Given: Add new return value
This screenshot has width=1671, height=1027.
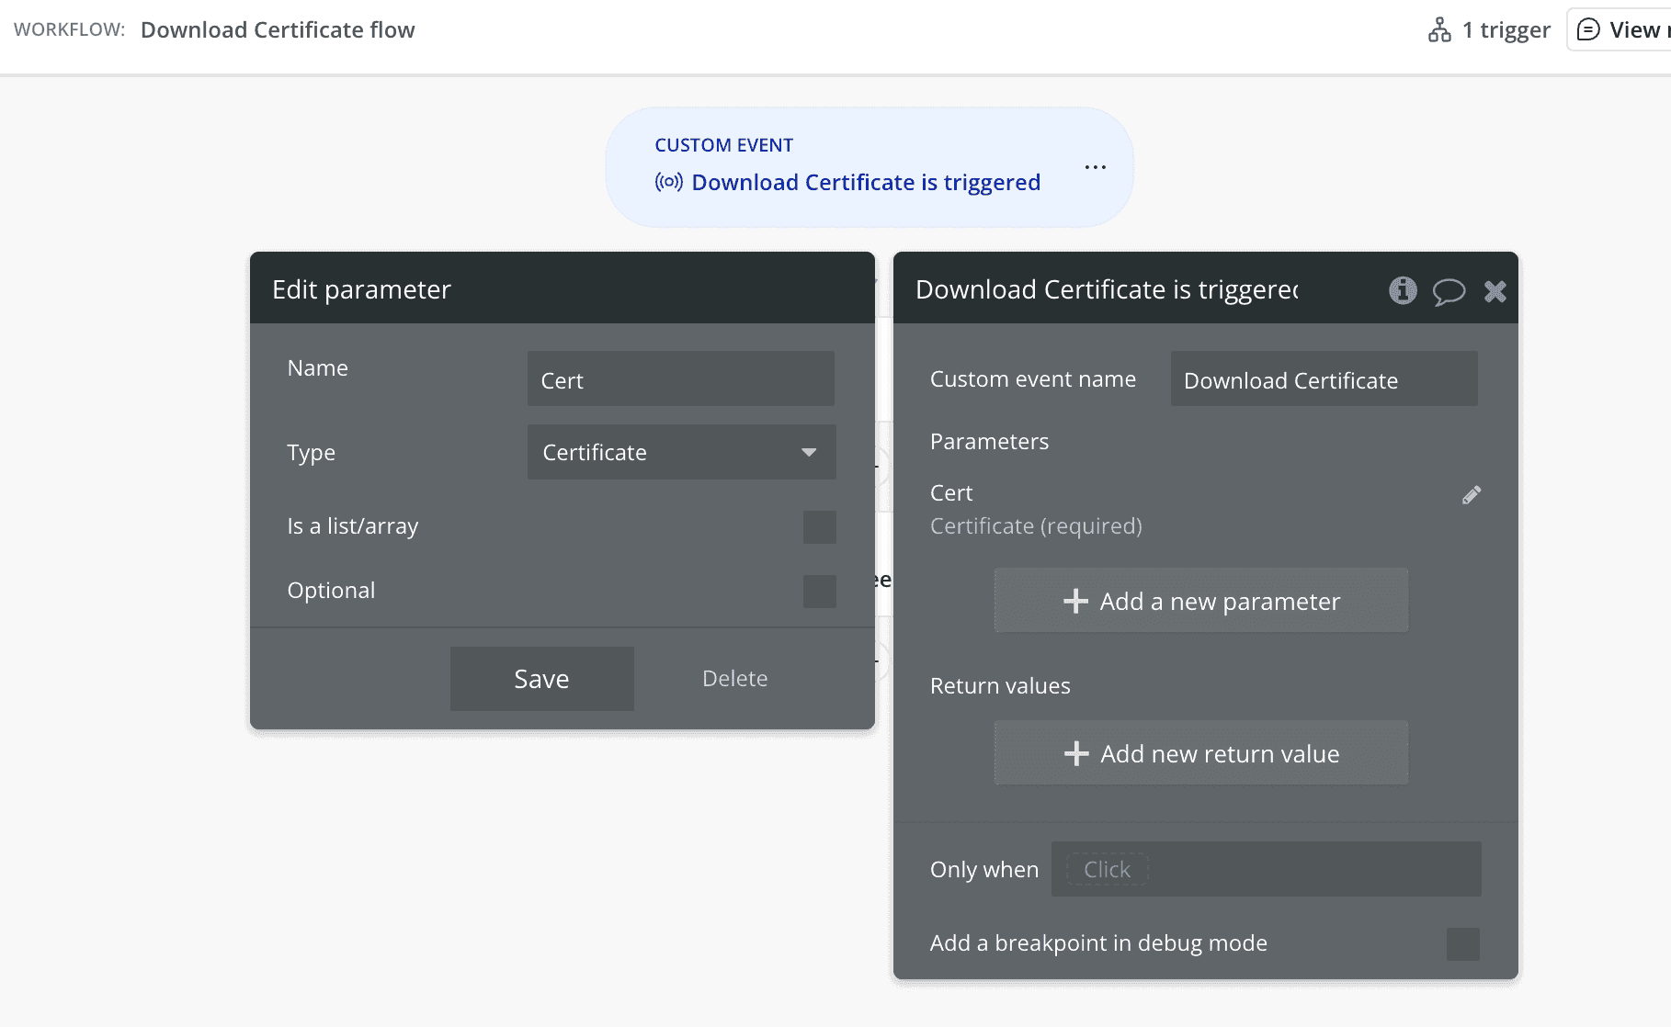Looking at the screenshot, I should (x=1200, y=753).
